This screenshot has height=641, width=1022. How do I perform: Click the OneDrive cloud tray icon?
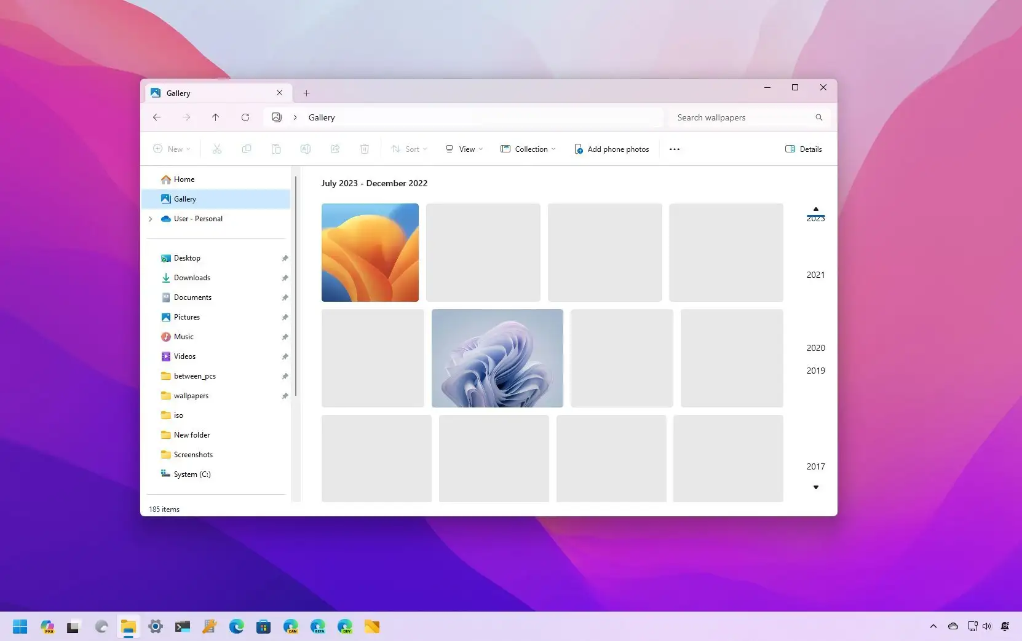(953, 626)
